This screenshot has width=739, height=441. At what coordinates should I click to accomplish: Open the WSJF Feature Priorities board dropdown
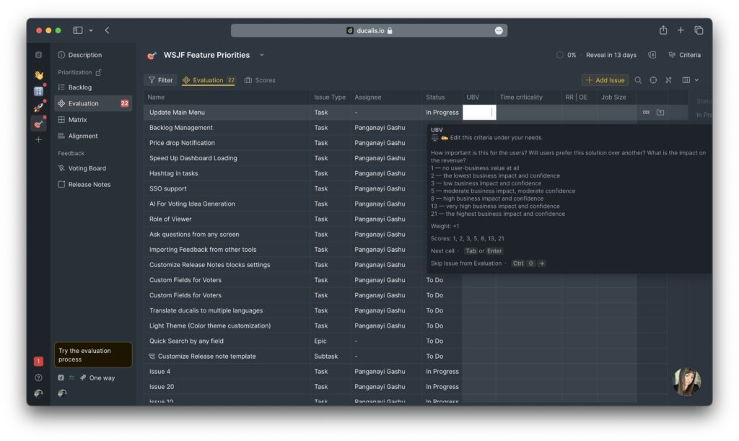point(261,55)
